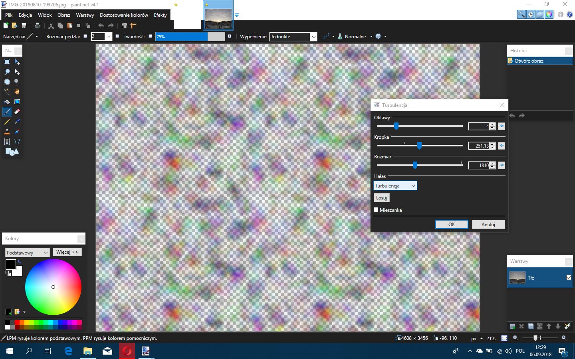Screen dimensions: 575x359
Task: Duplicate layer icon in Warstwy panel
Action: (531, 326)
